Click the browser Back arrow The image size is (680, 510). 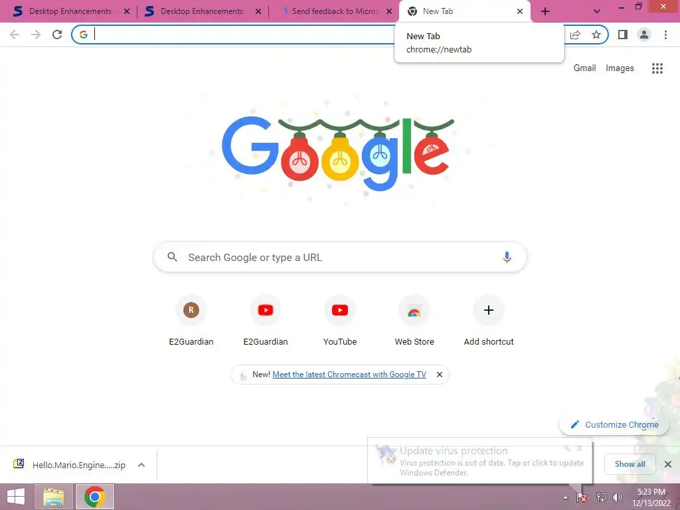15,35
